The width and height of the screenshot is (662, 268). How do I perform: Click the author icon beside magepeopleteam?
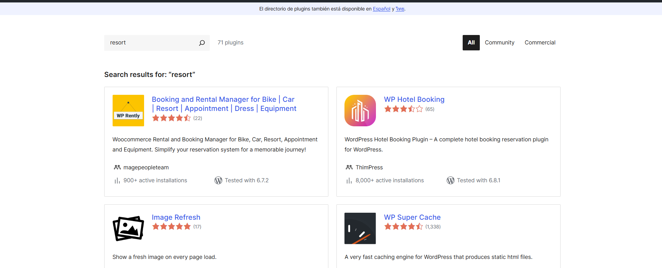[117, 167]
